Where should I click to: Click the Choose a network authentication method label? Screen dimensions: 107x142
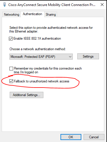pos(38,49)
